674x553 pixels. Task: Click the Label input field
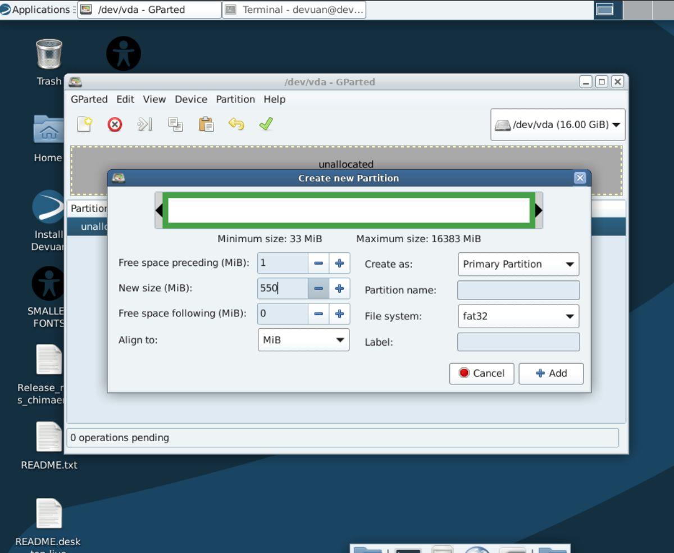click(x=517, y=342)
